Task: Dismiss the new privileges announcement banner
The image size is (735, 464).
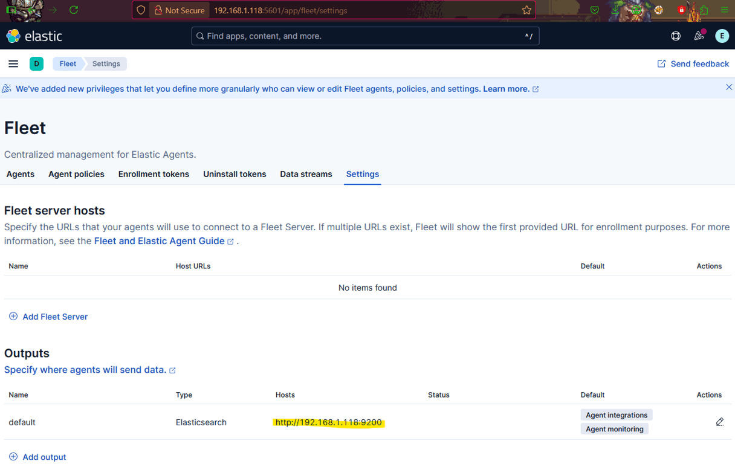Action: coord(728,87)
